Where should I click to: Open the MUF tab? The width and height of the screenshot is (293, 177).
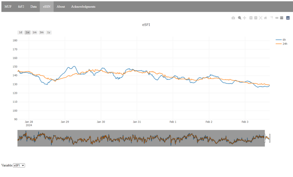click(x=8, y=7)
